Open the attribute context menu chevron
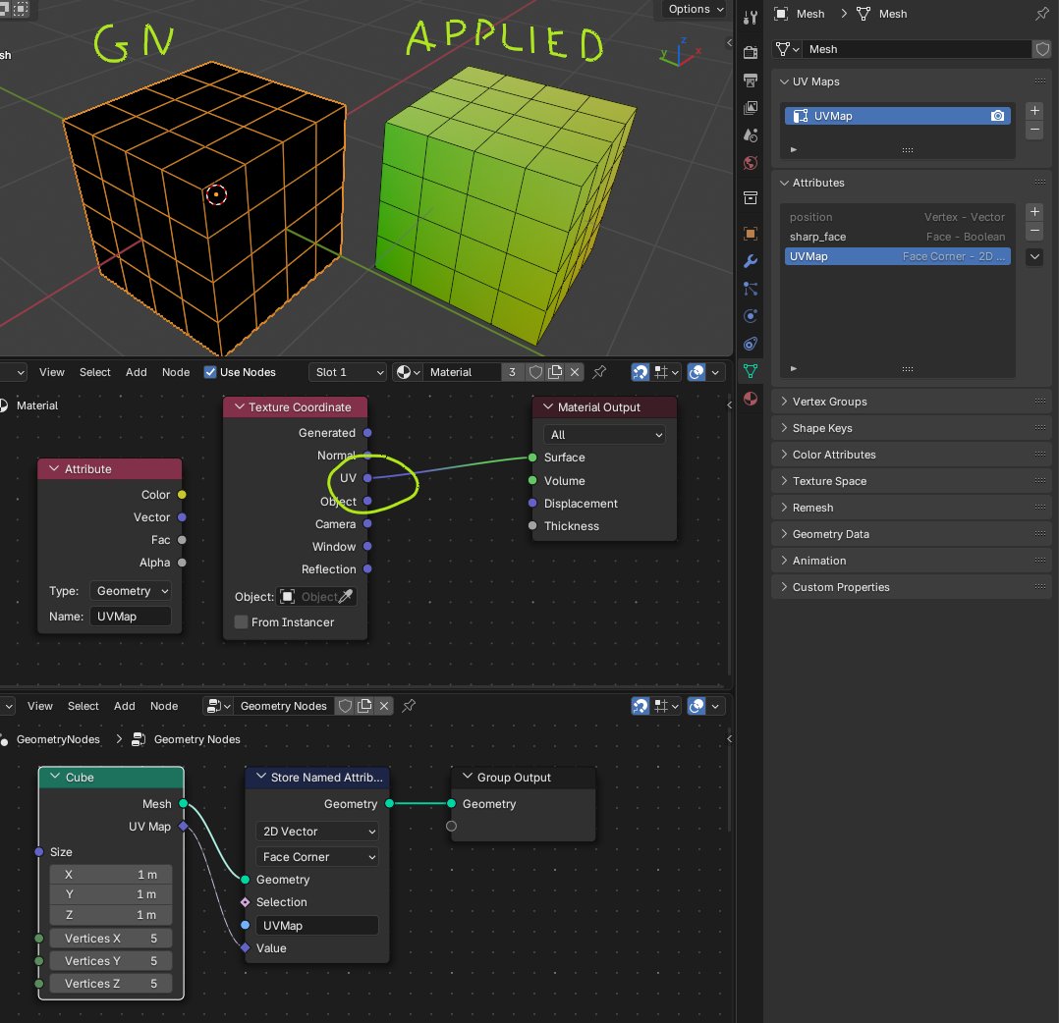Screen dimensions: 1059x1023 tap(1034, 256)
